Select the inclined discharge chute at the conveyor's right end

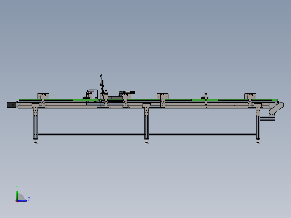(276, 108)
